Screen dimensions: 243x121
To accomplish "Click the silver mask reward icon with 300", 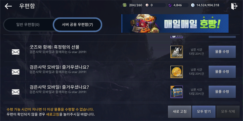I will point(176,52).
